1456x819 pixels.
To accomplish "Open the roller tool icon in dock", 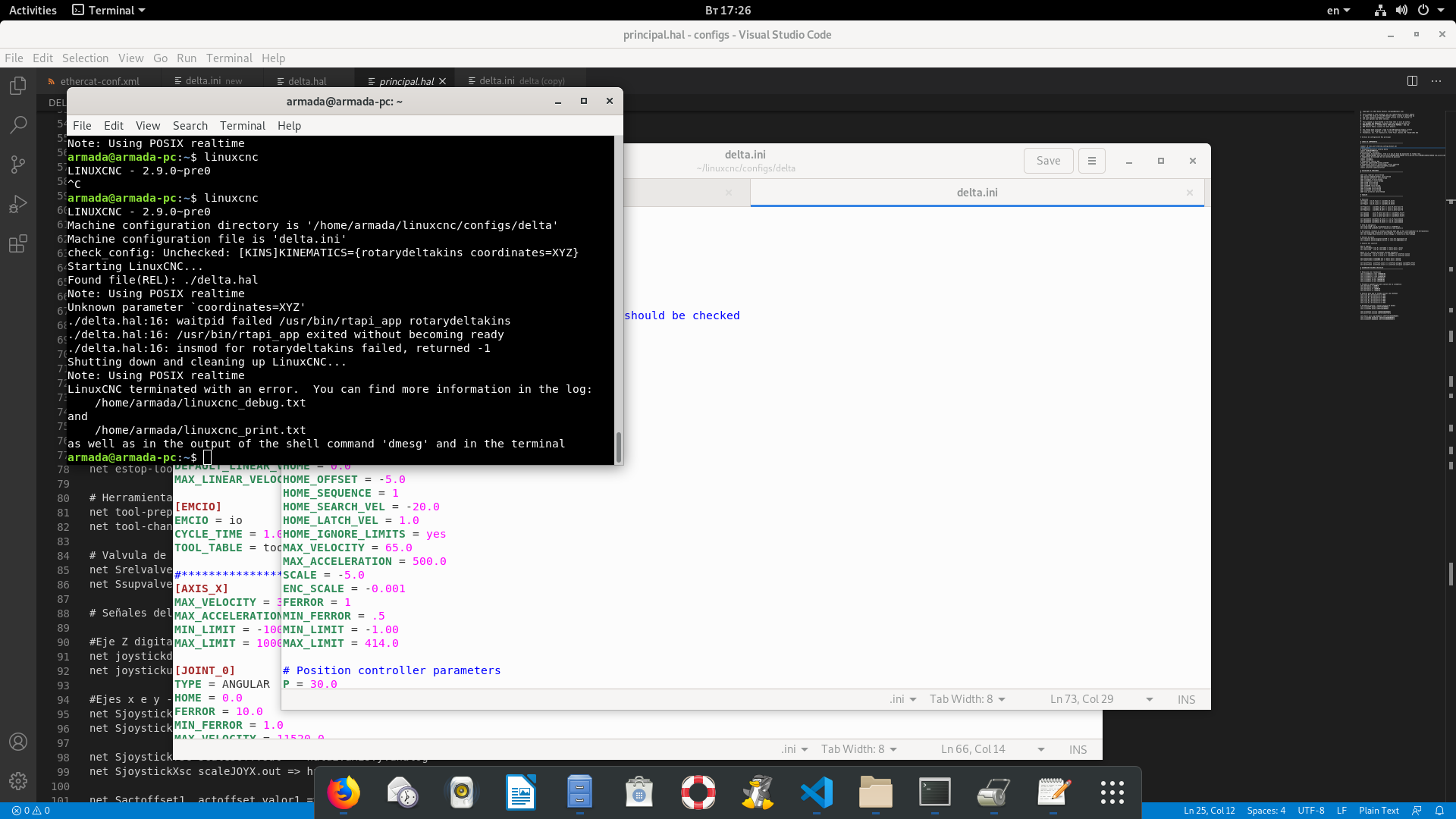I will tap(994, 793).
